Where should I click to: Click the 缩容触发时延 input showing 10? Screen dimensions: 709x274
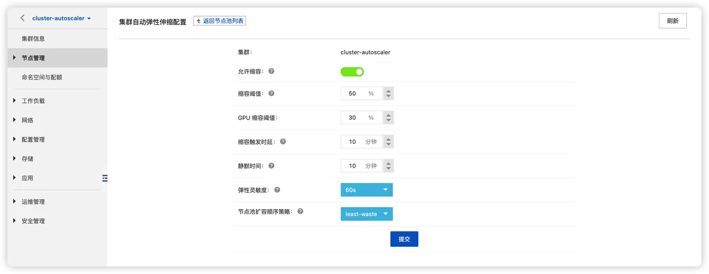point(362,142)
